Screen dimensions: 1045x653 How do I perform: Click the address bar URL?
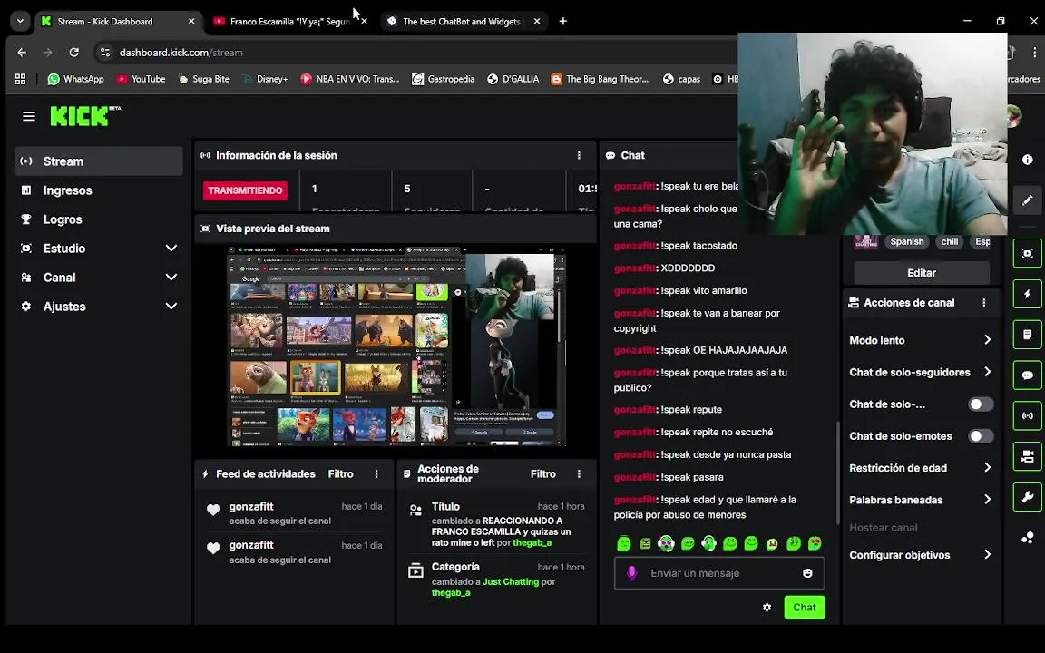181,52
